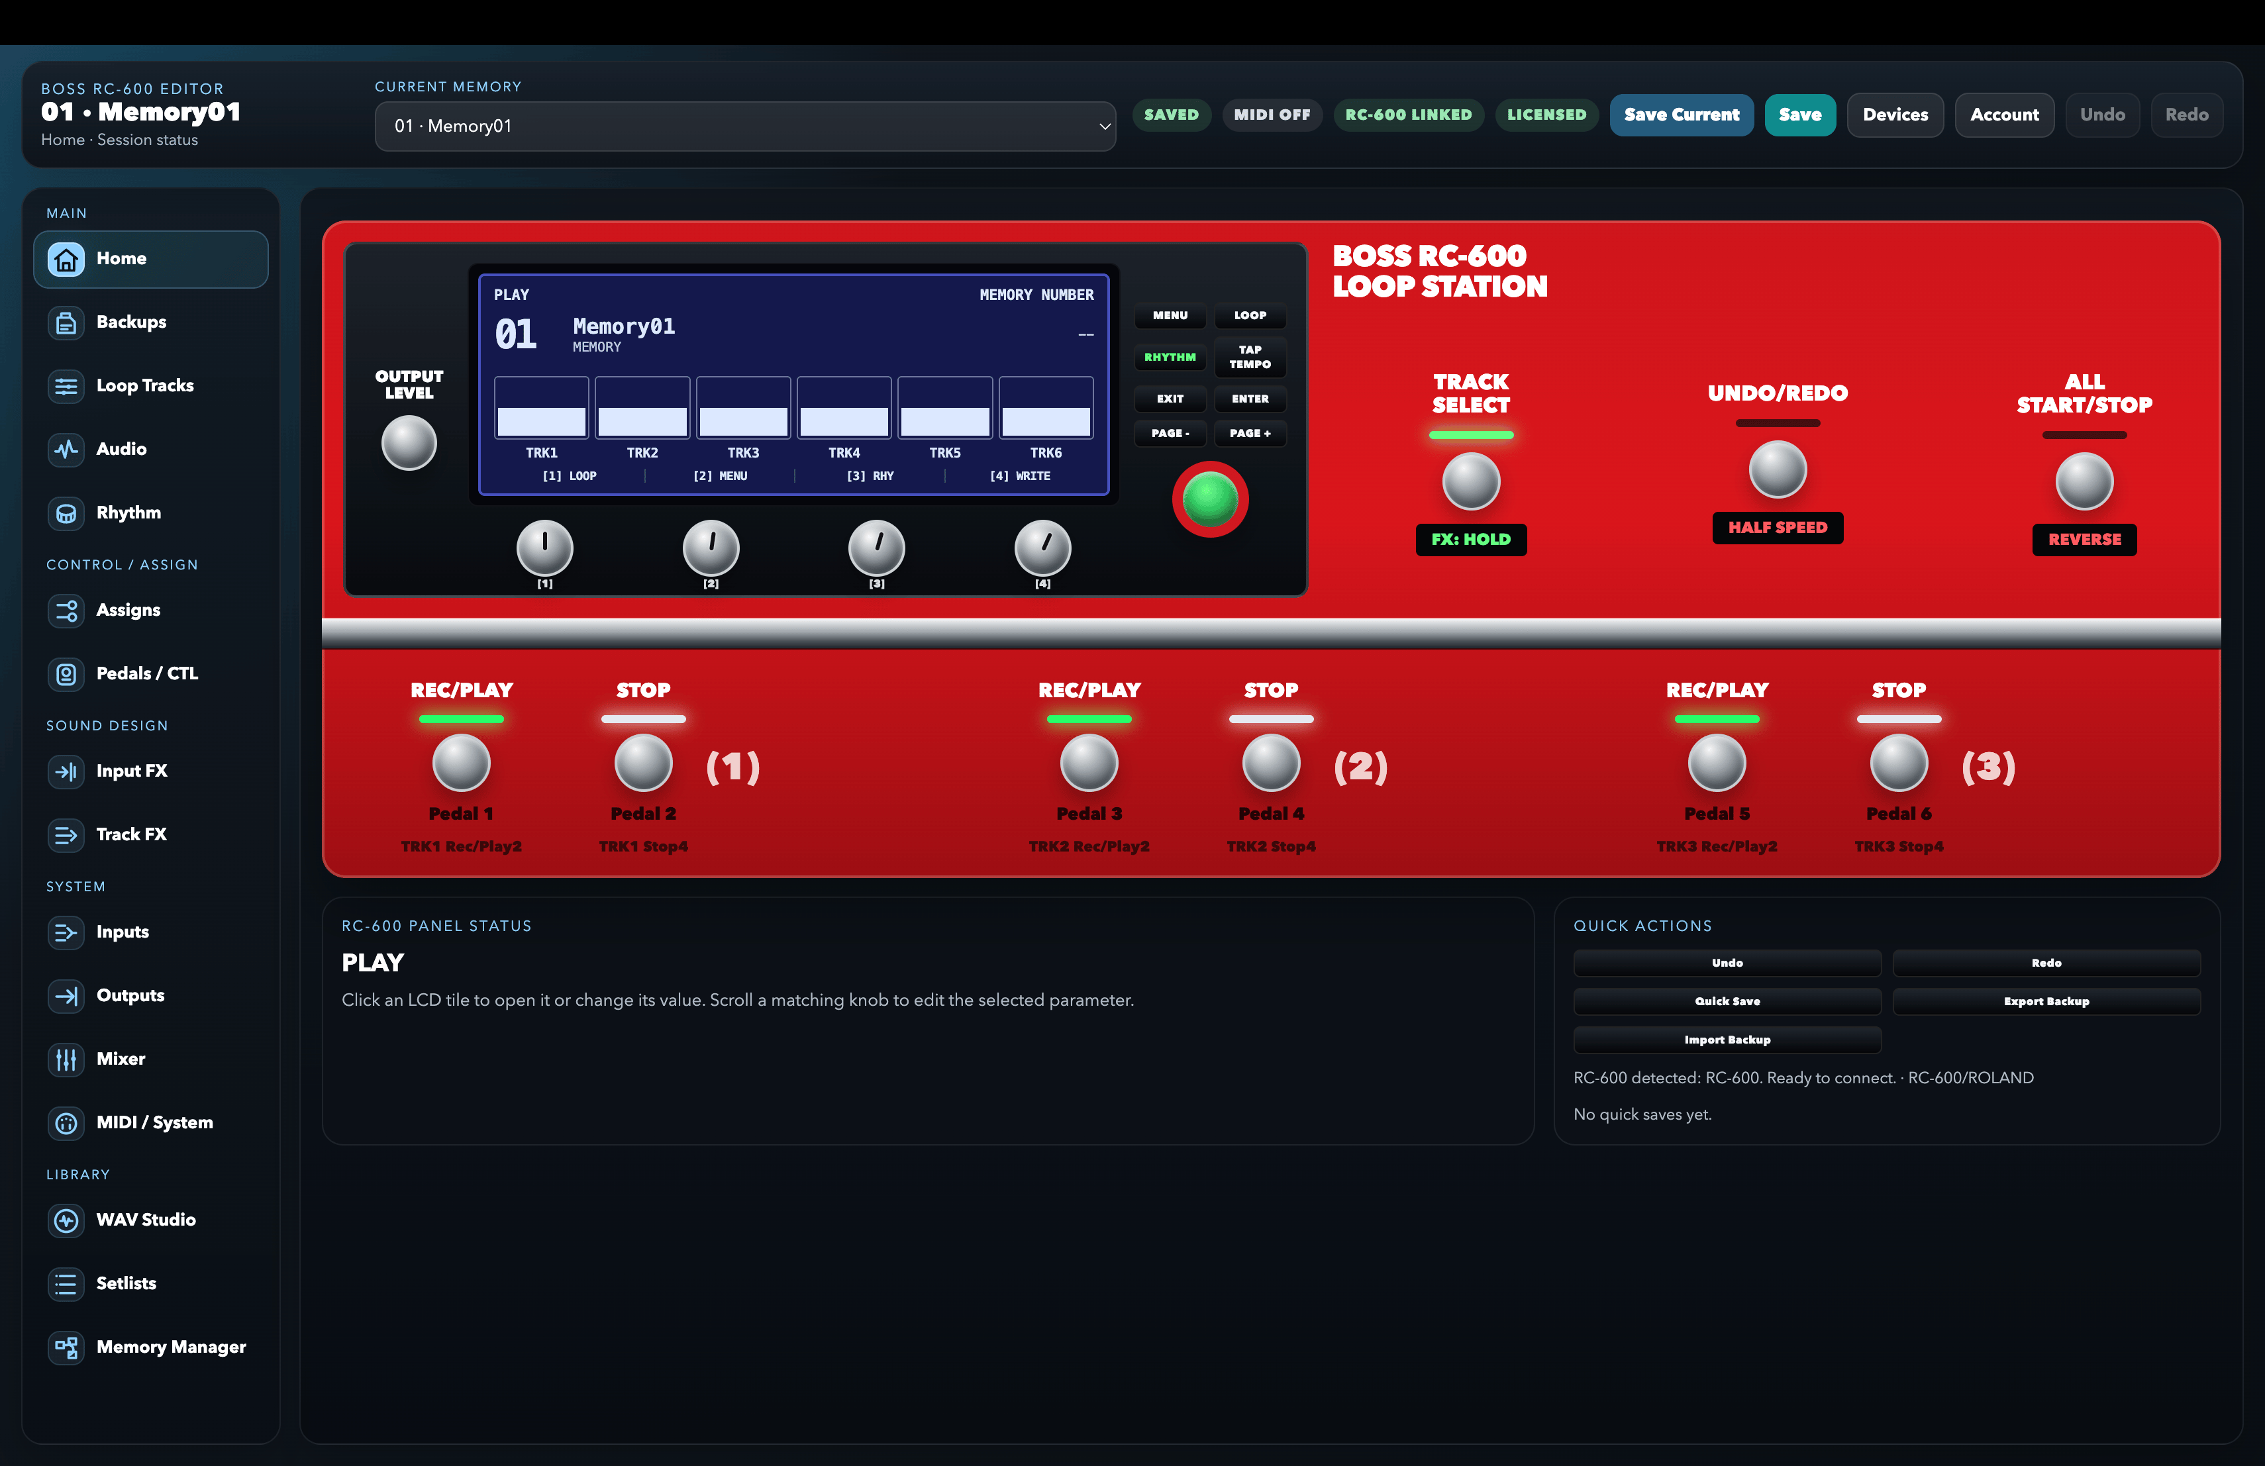Toggle the HALF SPEED button

click(1777, 528)
